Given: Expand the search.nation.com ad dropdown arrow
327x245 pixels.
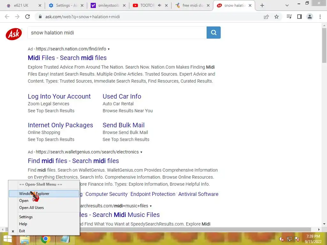Looking at the screenshot, I should click(x=109, y=49).
